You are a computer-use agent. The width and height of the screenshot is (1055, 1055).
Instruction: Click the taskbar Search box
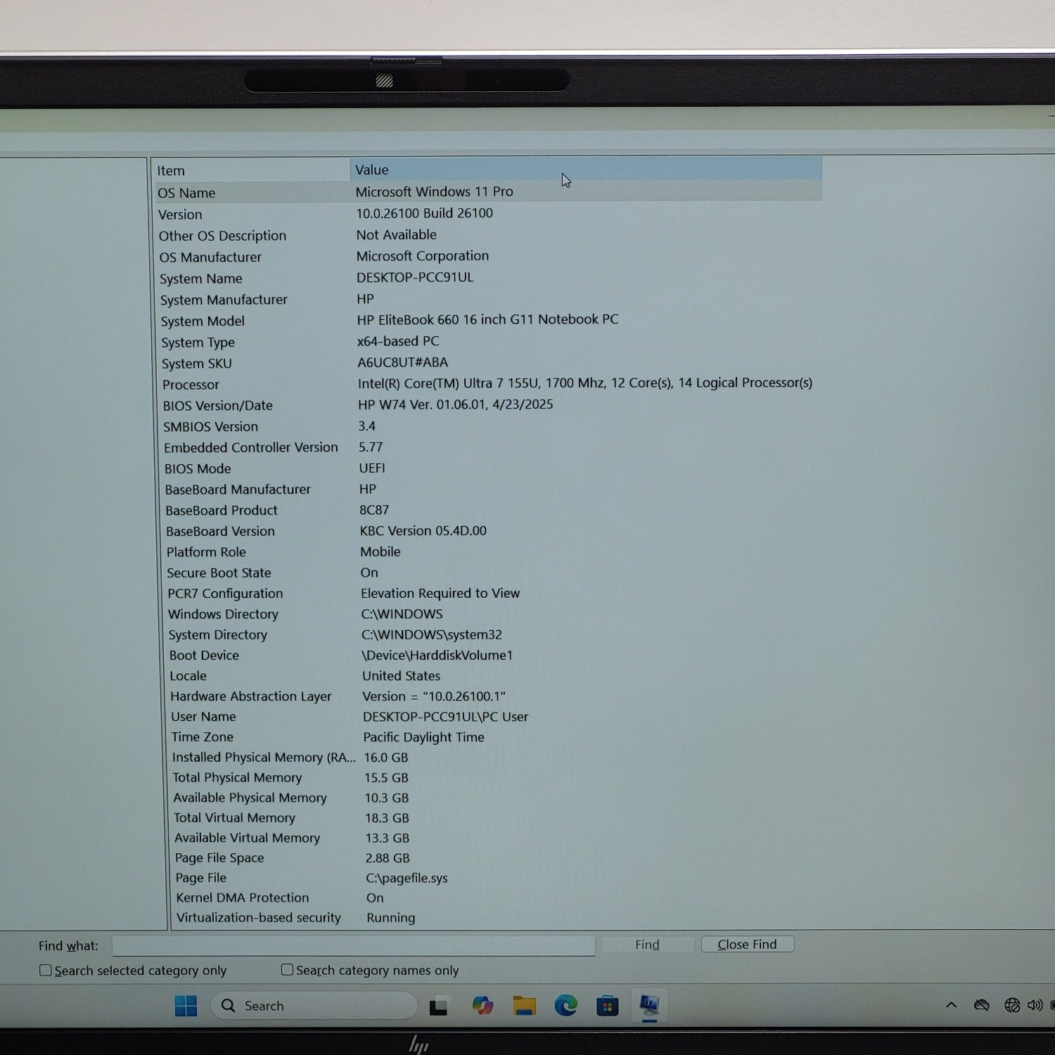(314, 1006)
